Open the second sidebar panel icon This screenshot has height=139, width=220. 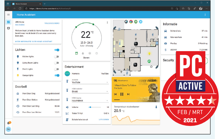click(x=8, y=28)
